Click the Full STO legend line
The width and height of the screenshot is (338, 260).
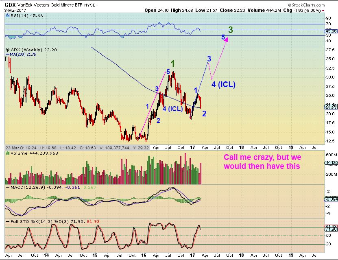tap(8, 221)
